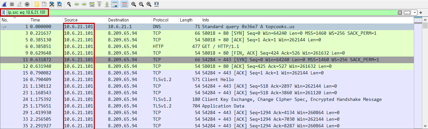The width and height of the screenshot is (428, 129).
Task: Go to previous packet green left arrow
Action: pyautogui.click(x=77, y=4)
